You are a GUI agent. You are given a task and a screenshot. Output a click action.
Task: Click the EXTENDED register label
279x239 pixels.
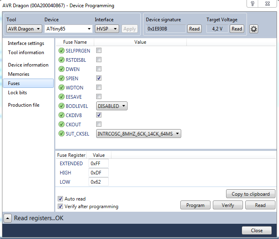(x=71, y=164)
